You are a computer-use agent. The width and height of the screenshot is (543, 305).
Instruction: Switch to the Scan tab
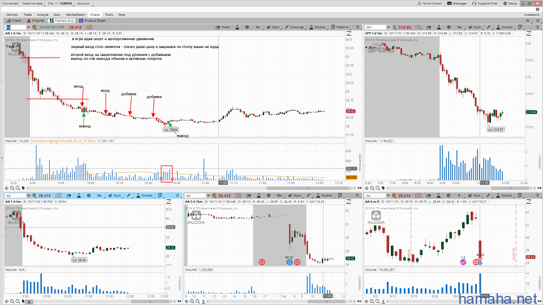[57, 15]
